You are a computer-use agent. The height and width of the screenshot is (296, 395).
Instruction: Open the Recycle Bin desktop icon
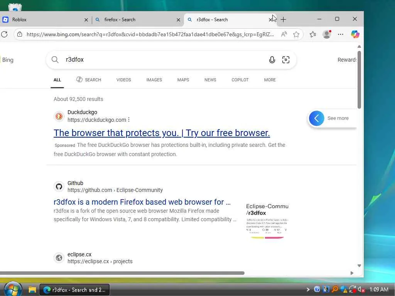click(x=15, y=7)
